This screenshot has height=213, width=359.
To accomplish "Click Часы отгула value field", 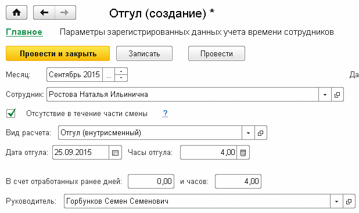I will pos(209,153).
